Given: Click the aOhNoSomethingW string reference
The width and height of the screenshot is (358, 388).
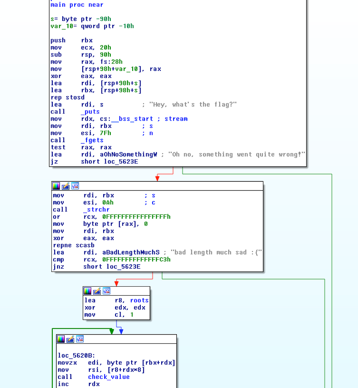Looking at the screenshot, I should (x=128, y=155).
